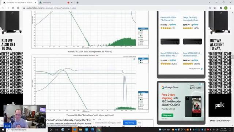Open the taskbar clock and date
Image resolution: width=234 pixels, height=132 pixels.
point(224,129)
